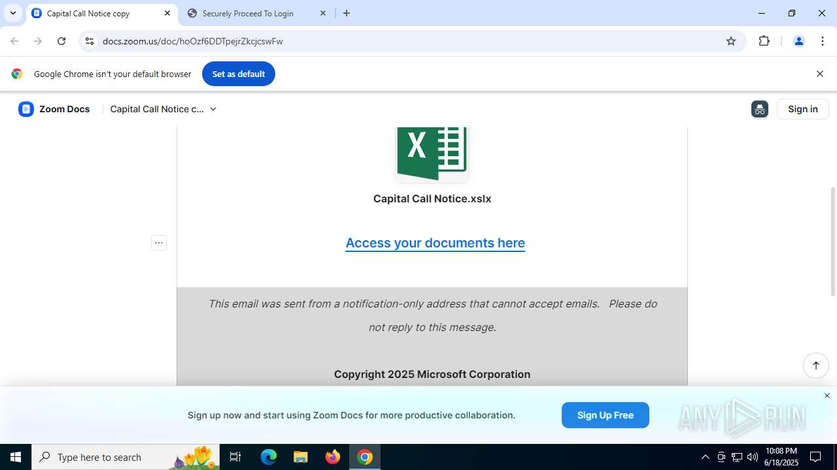The height and width of the screenshot is (470, 837).
Task: Show hidden system tray icons
Action: (x=705, y=457)
